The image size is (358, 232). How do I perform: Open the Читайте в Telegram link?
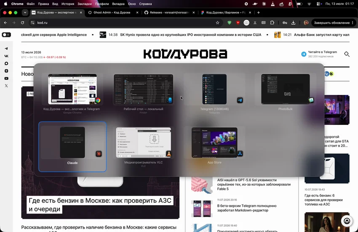pyautogui.click(x=322, y=52)
